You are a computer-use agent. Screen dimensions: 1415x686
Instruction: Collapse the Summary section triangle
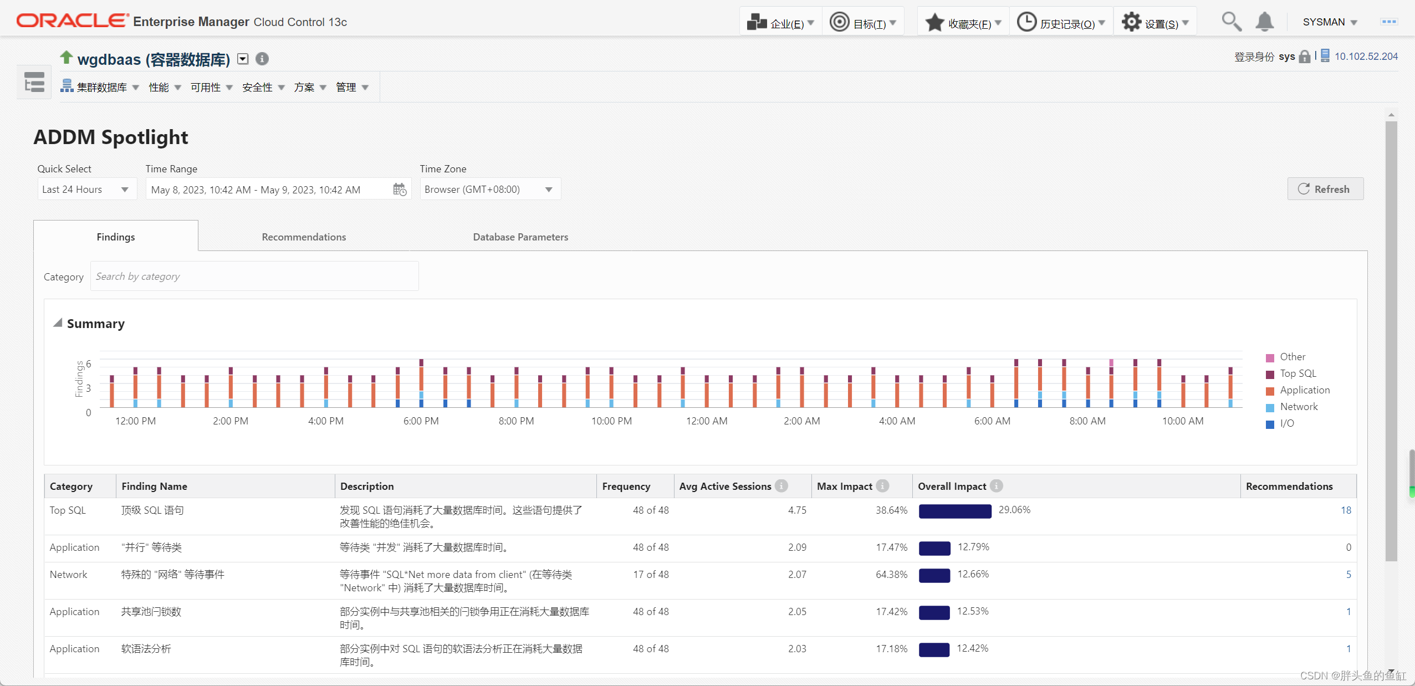pyautogui.click(x=57, y=323)
